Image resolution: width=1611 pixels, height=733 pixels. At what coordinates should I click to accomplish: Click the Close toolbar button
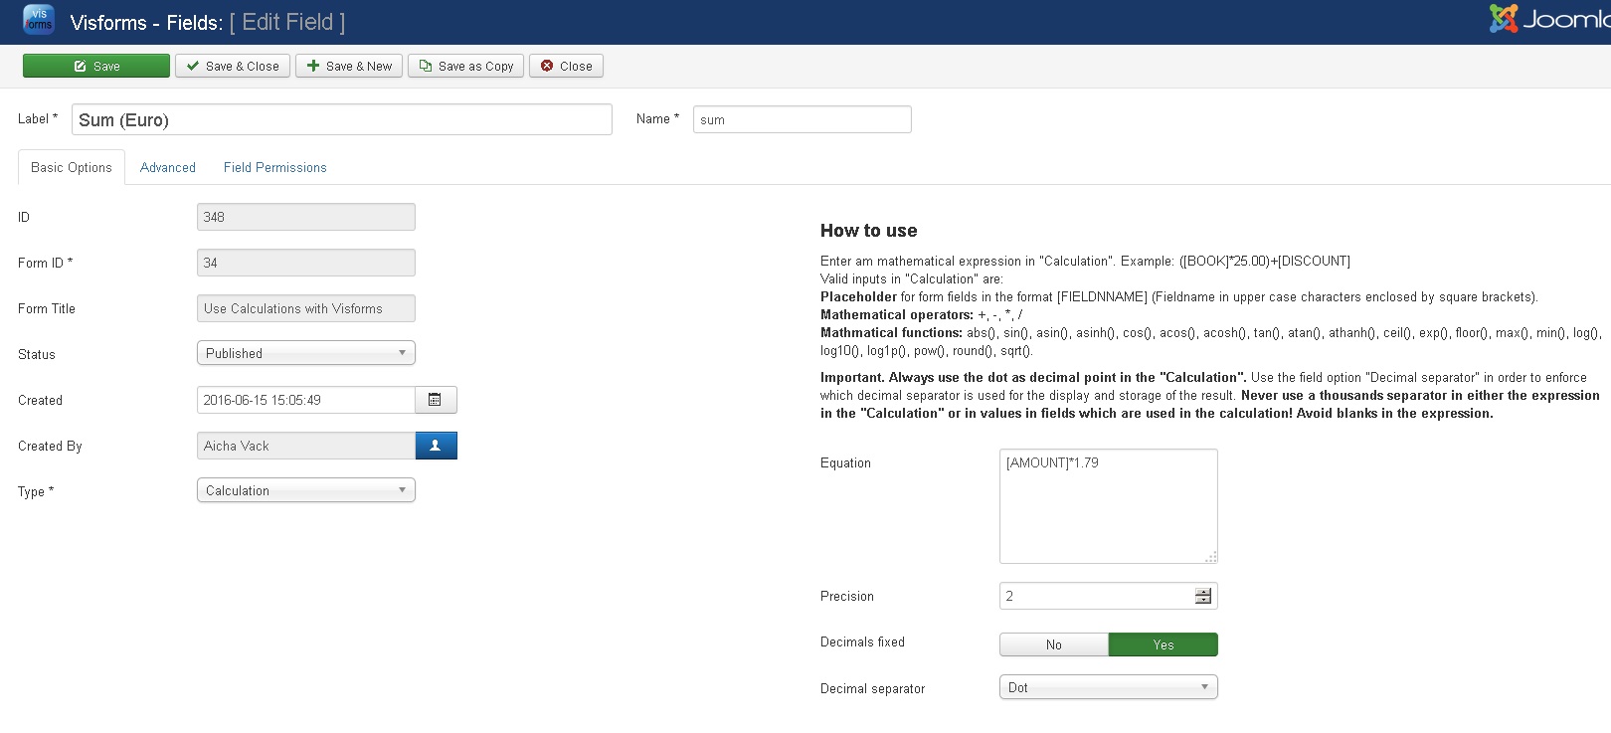(566, 66)
